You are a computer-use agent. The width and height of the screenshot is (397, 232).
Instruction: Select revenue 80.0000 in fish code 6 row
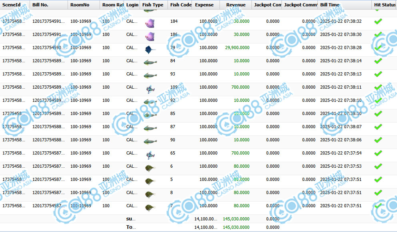point(241,166)
